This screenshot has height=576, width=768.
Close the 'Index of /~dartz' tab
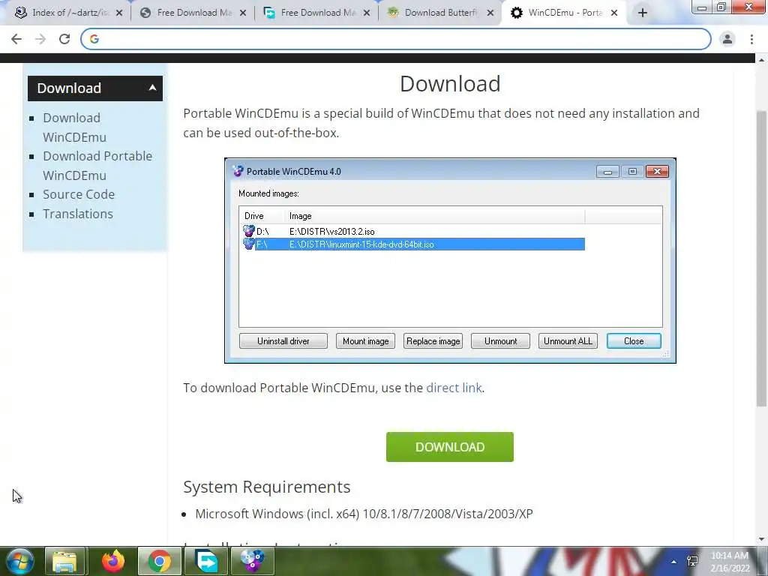click(x=119, y=13)
